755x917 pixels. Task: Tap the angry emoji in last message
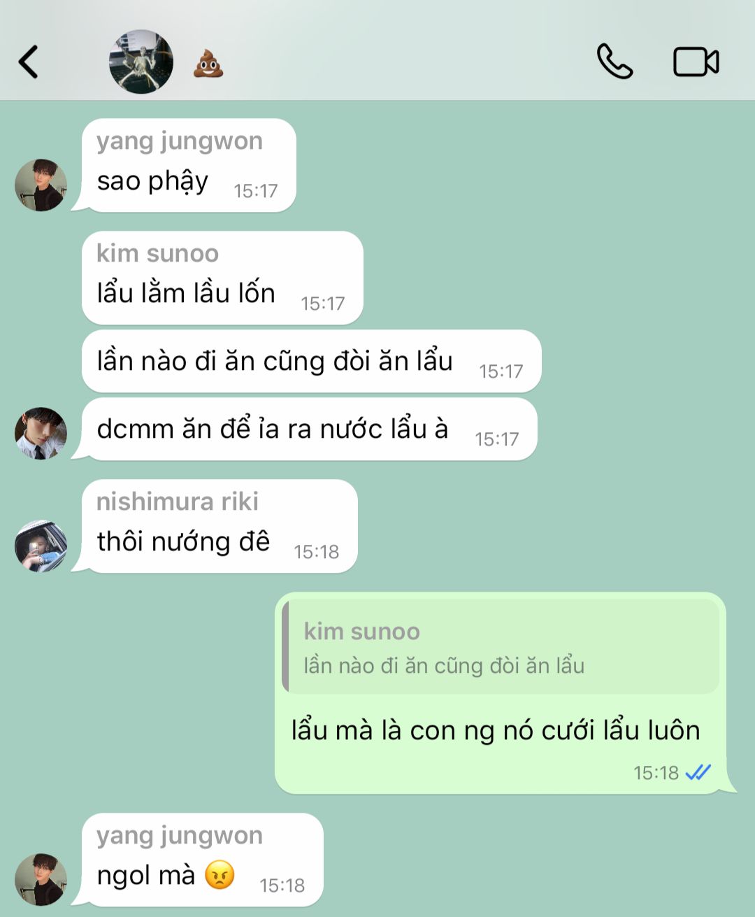220,874
